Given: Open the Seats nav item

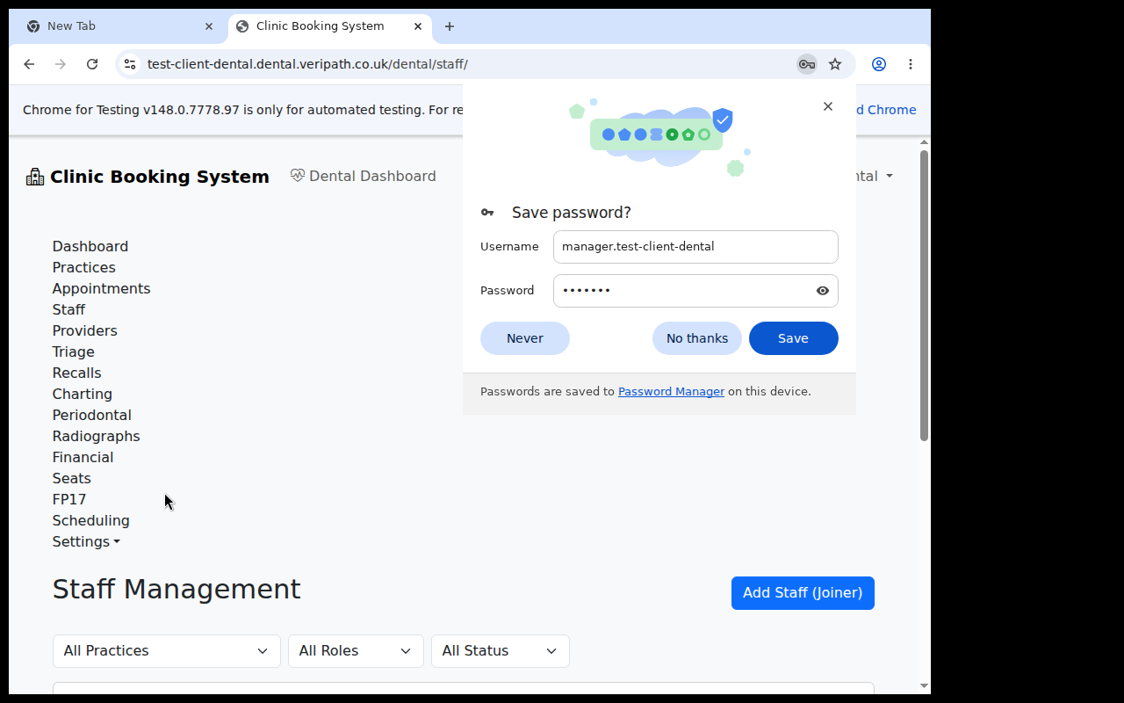Looking at the screenshot, I should 72,478.
